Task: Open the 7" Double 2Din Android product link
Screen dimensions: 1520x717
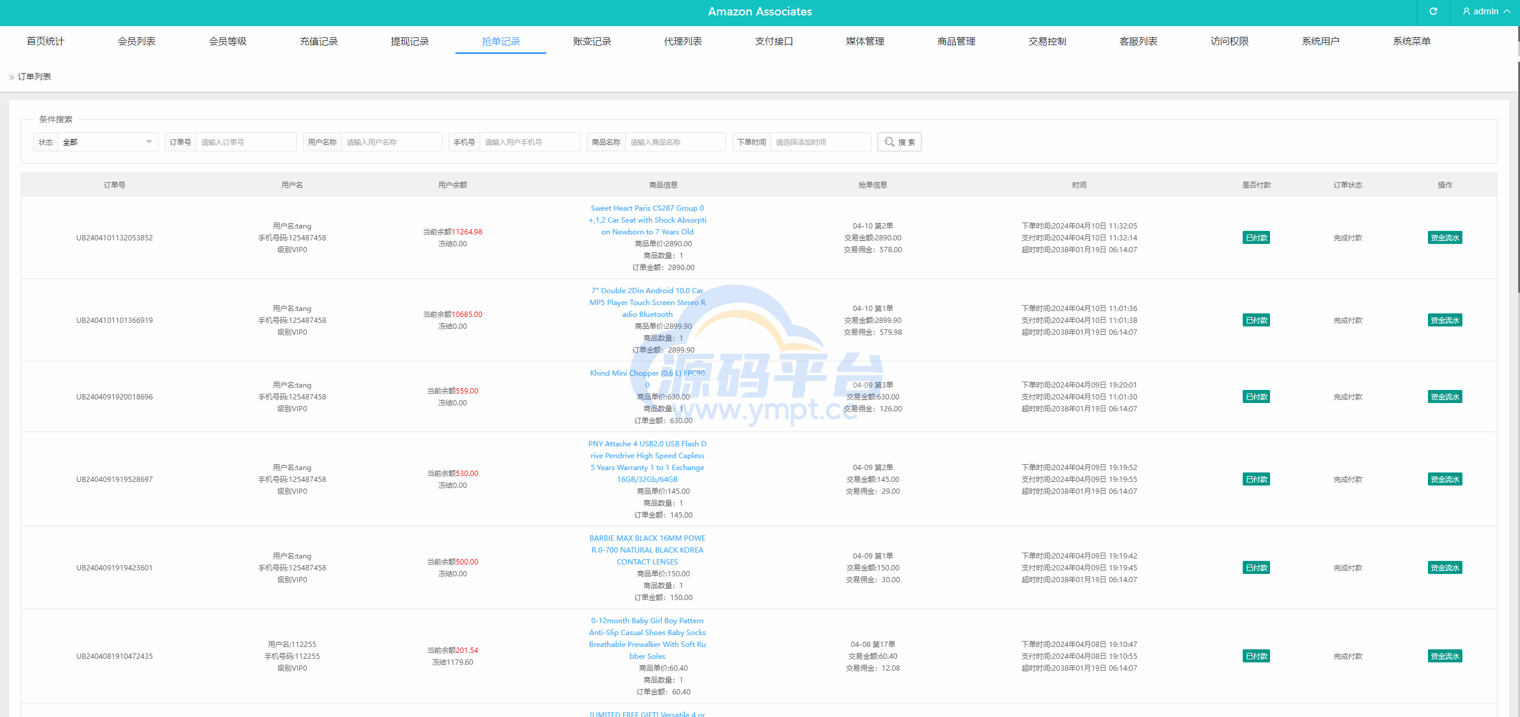Action: 647,302
